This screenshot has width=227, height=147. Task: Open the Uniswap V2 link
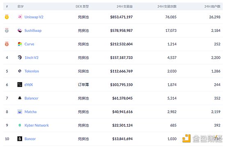coord(34,17)
